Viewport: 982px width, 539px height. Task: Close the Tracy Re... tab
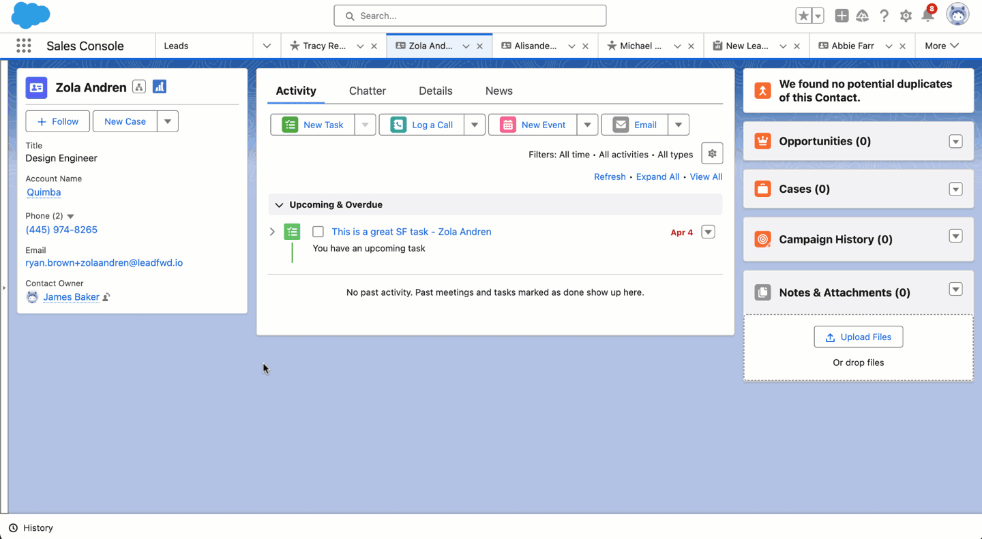pos(374,46)
